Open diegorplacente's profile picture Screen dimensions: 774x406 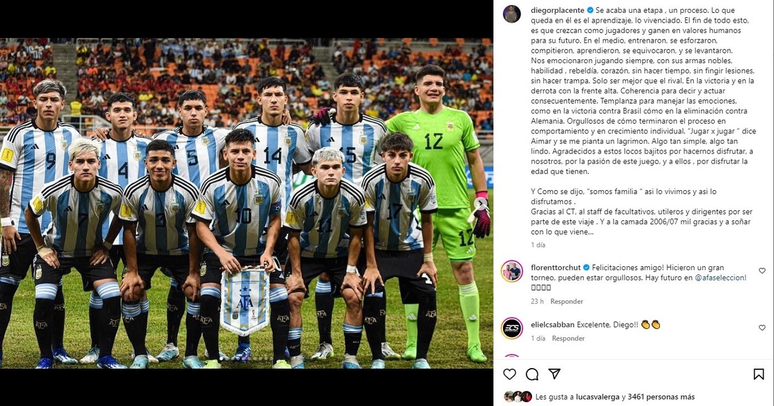coord(512,14)
